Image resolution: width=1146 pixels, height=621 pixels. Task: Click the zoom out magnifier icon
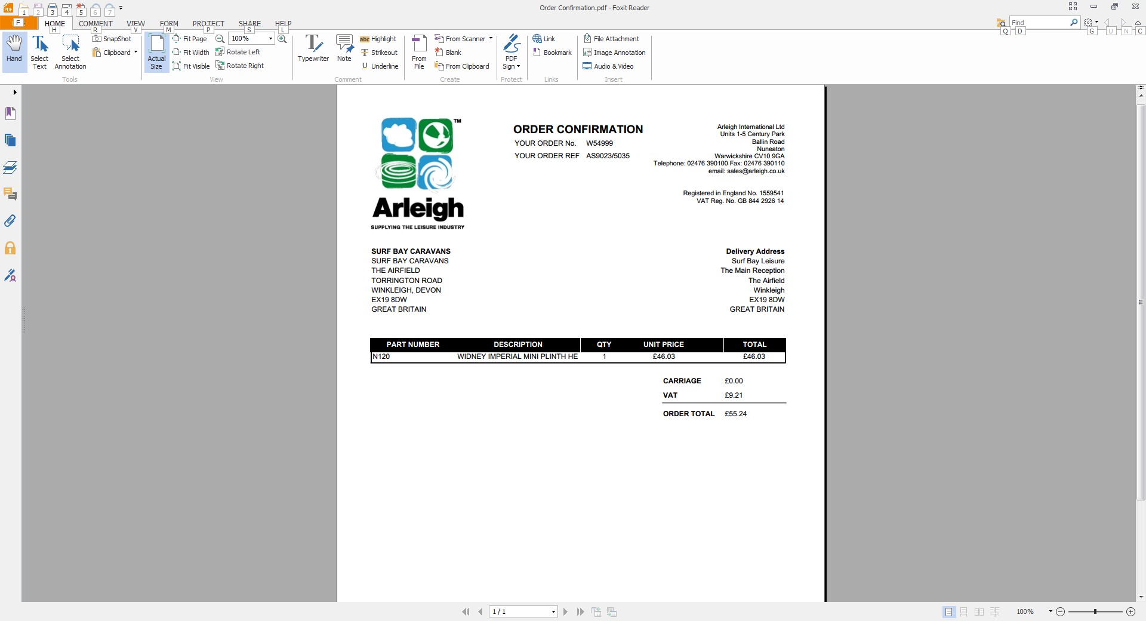tap(220, 39)
